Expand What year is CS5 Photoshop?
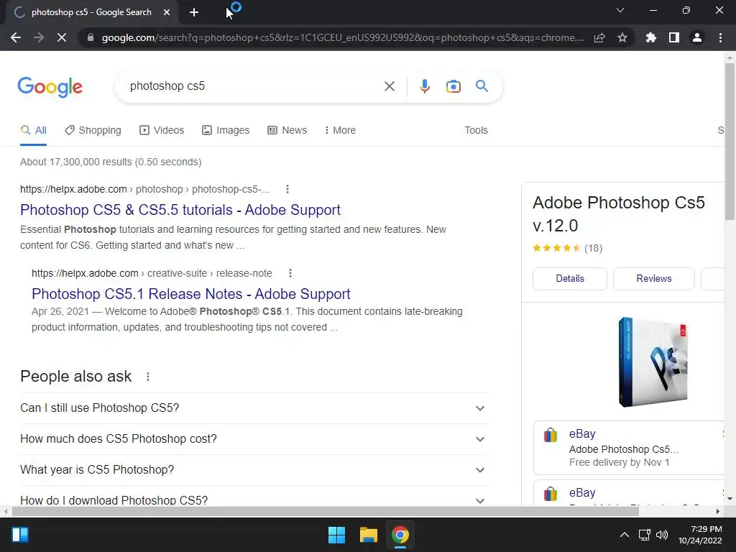736x552 pixels. click(254, 470)
